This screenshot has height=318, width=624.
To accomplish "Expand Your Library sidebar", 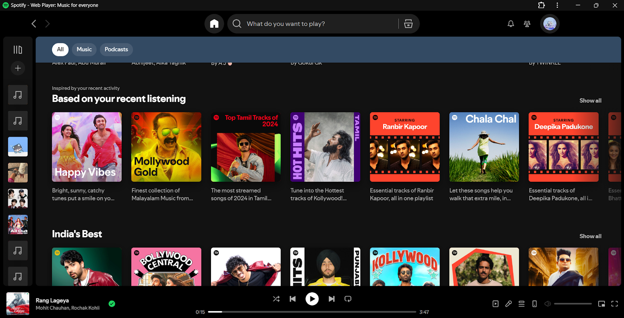I will [18, 49].
